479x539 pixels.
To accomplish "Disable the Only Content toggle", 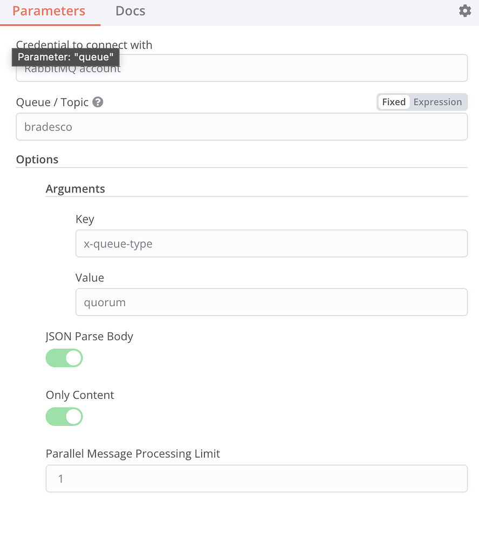I will point(64,417).
